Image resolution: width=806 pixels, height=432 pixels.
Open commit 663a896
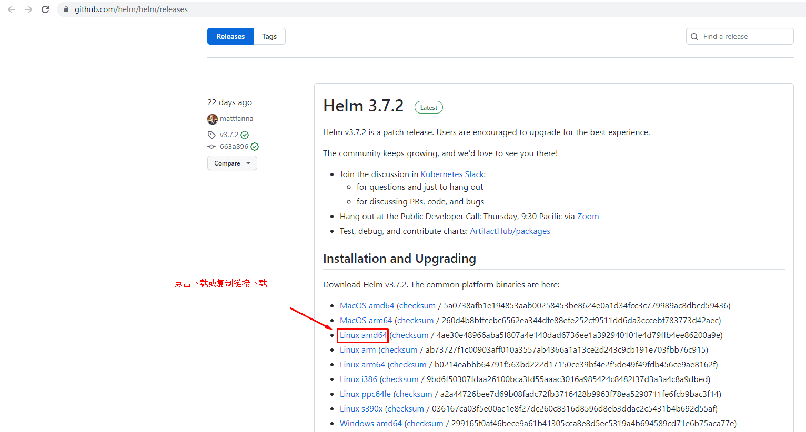pyautogui.click(x=234, y=147)
